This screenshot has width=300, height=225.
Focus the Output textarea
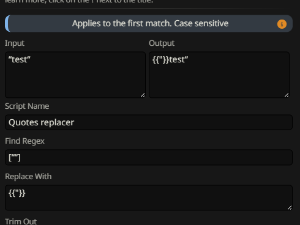pyautogui.click(x=219, y=75)
